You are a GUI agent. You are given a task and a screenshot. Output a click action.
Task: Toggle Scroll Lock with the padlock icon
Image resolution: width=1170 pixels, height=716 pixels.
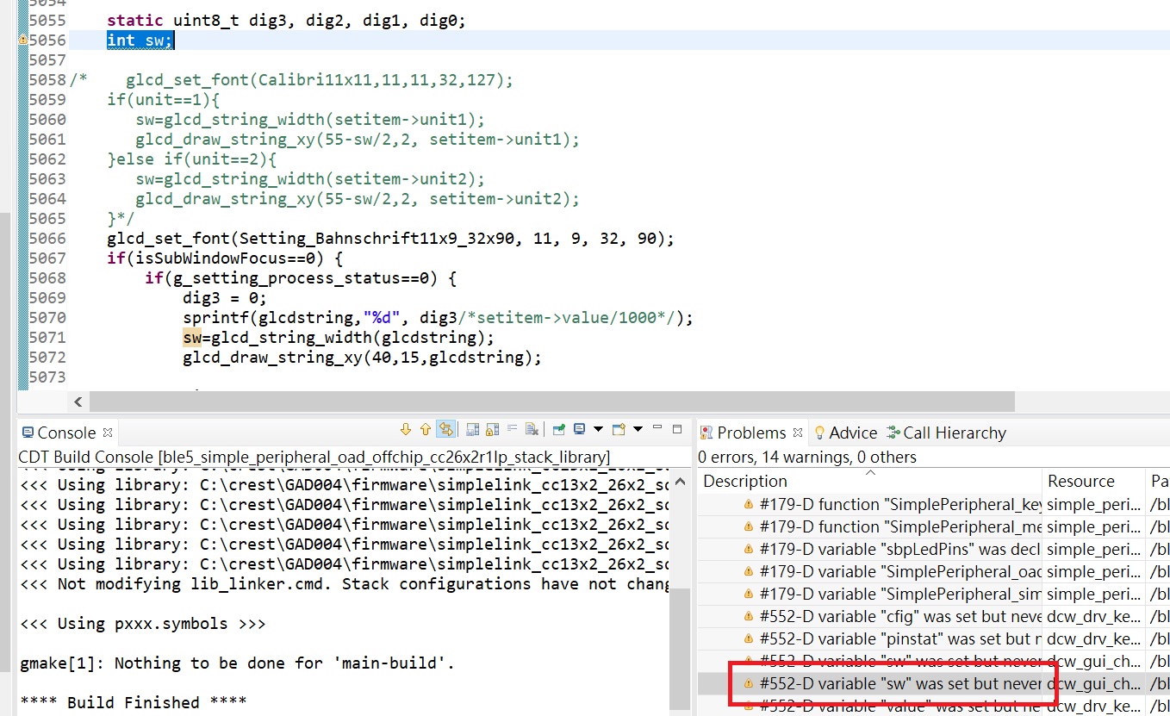tap(491, 429)
